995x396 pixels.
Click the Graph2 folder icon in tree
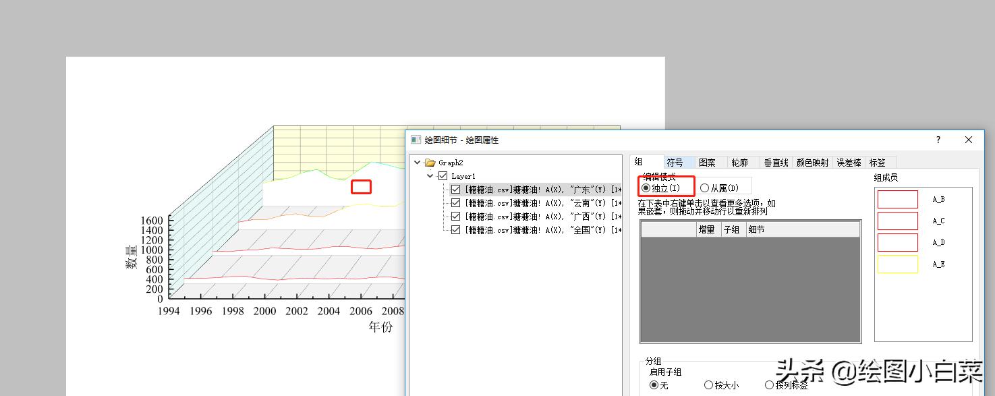coord(430,163)
